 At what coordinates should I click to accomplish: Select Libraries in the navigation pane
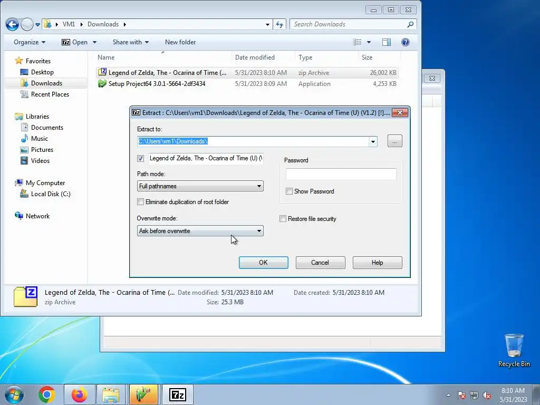click(37, 117)
